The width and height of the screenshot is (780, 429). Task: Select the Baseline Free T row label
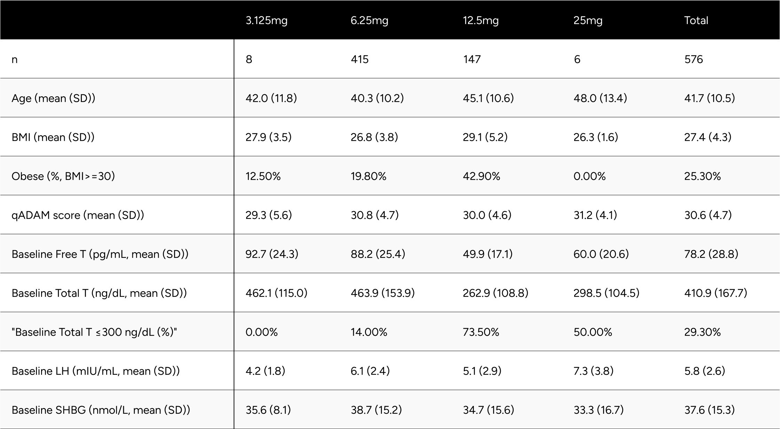[100, 254]
